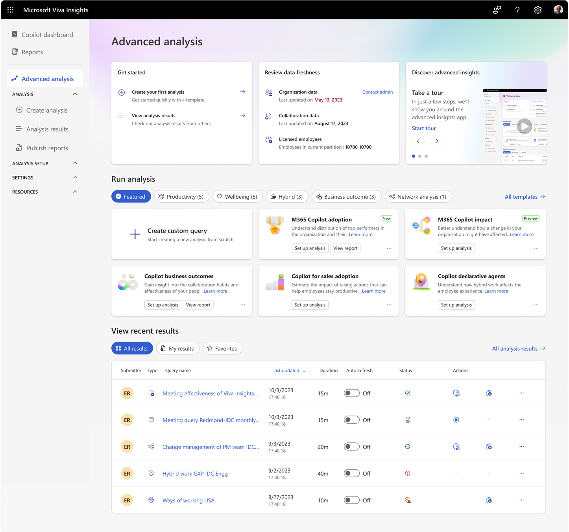Screen dimensions: 569x532
Task: Select the Productivity (5) filter
Action: [181, 196]
